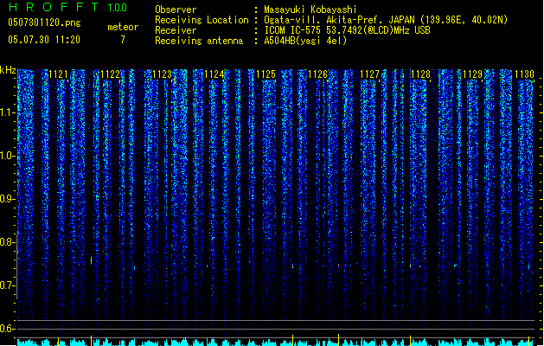
Task: Click the 1126 time marker
Action: click(x=317, y=74)
